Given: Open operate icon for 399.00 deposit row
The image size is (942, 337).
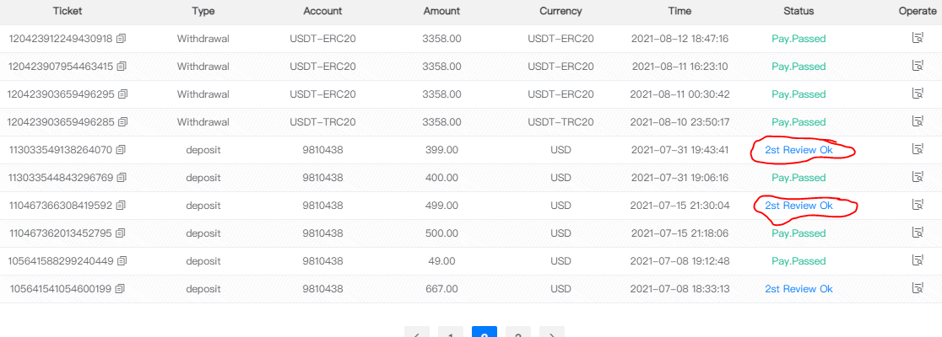Looking at the screenshot, I should coord(918,150).
